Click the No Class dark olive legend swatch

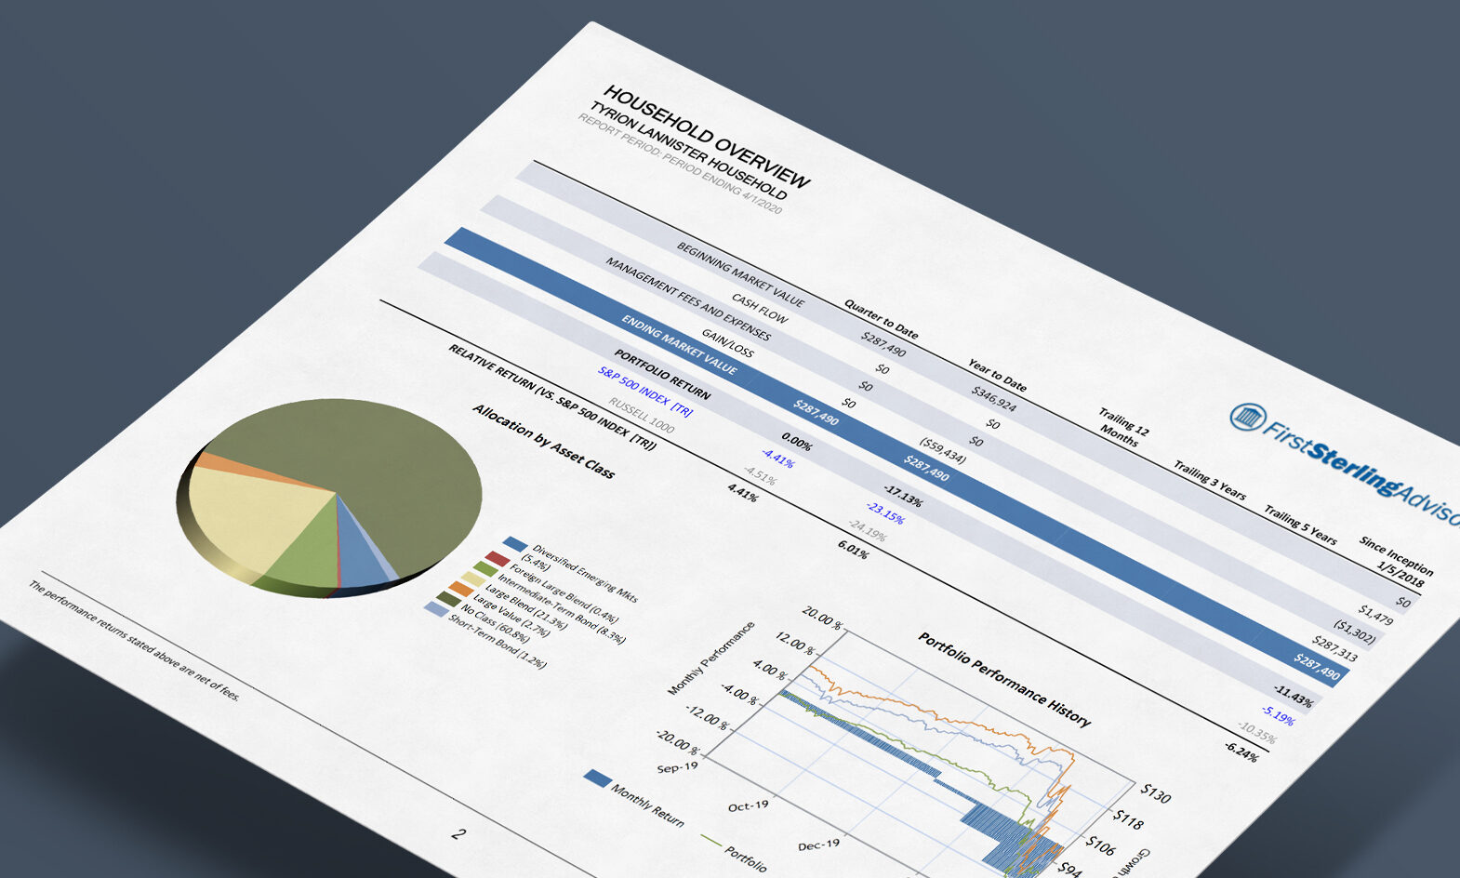448,600
